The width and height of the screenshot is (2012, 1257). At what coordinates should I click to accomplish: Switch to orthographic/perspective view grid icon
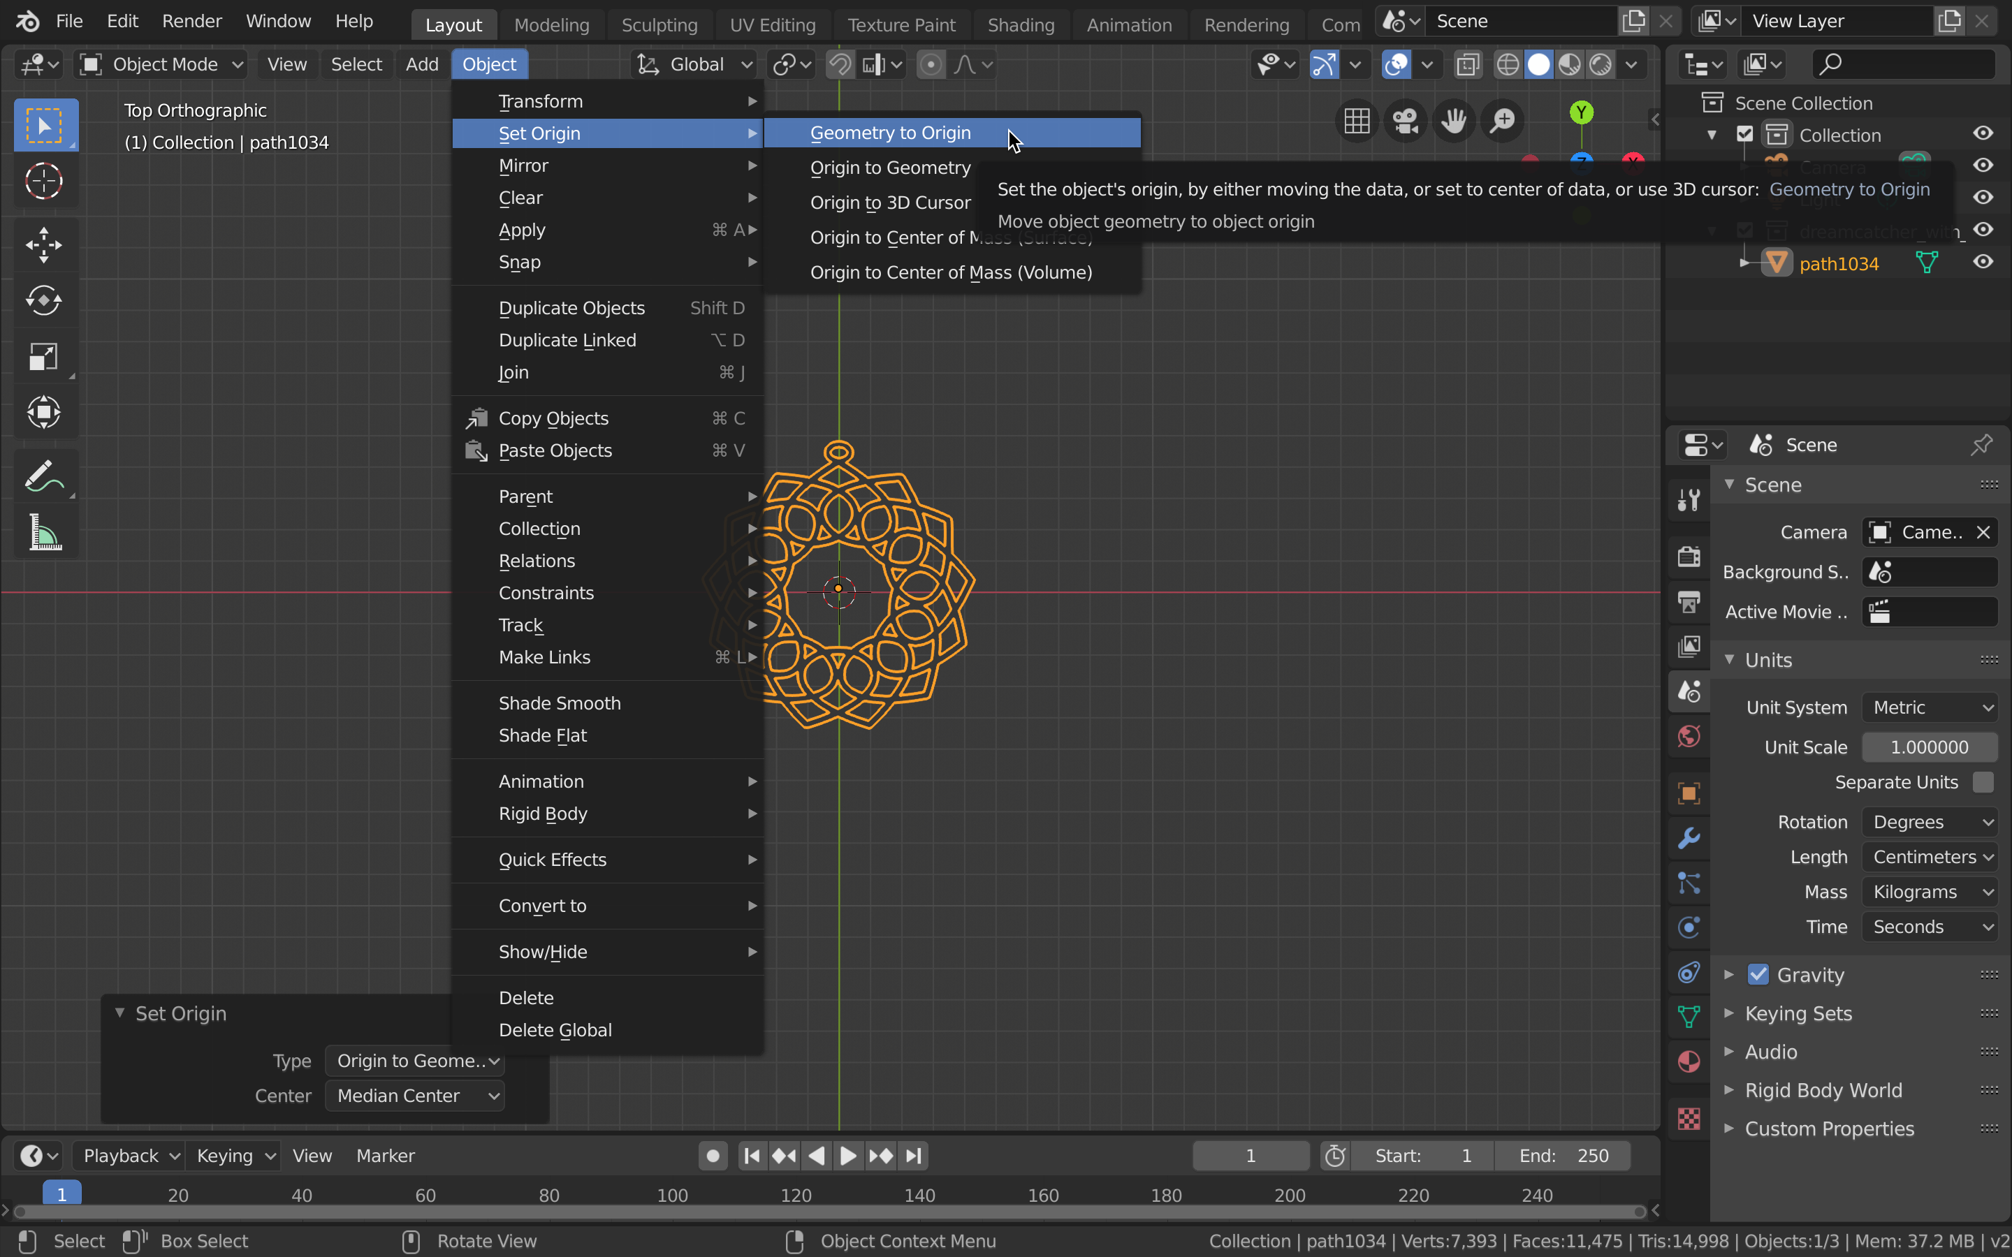[x=1357, y=121]
